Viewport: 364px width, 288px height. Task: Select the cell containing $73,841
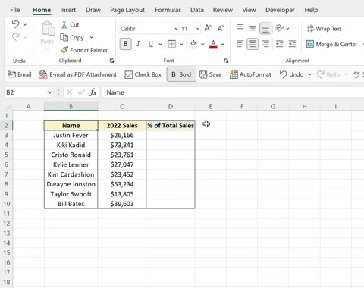coord(122,145)
